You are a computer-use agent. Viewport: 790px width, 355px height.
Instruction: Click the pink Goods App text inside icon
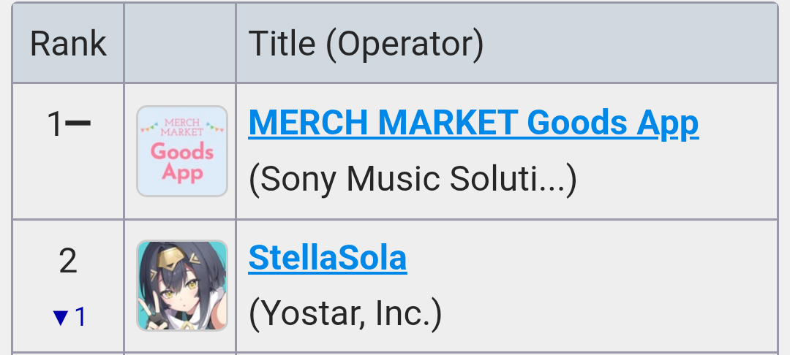coord(182,162)
